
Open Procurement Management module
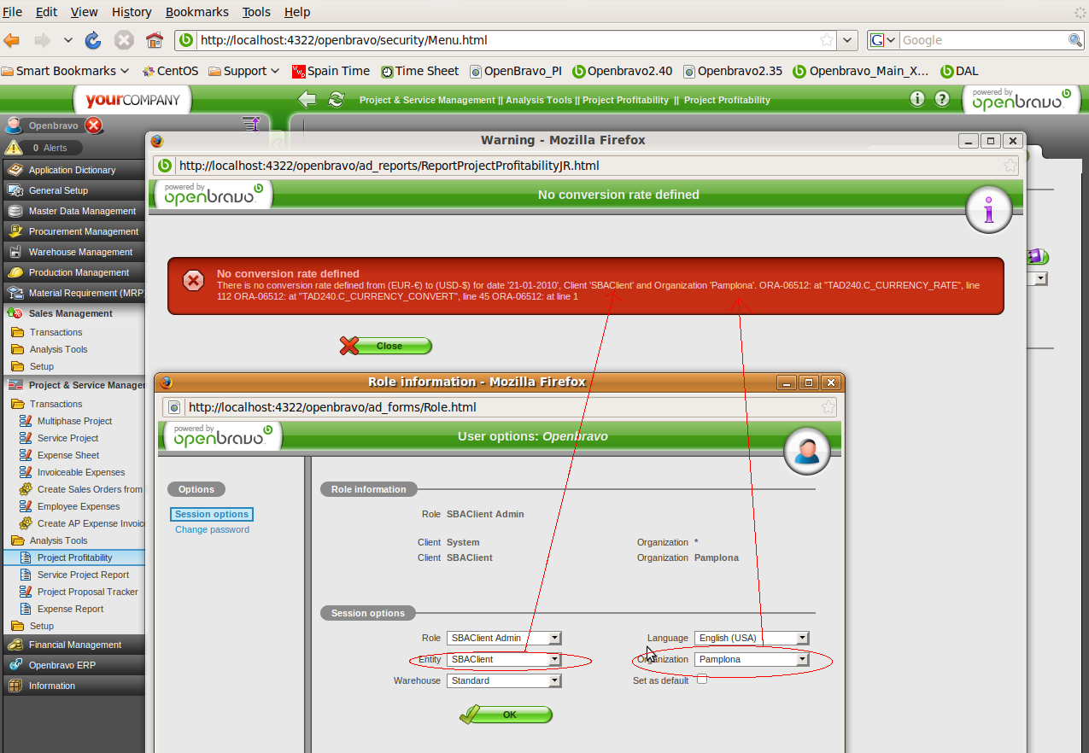[x=73, y=231]
